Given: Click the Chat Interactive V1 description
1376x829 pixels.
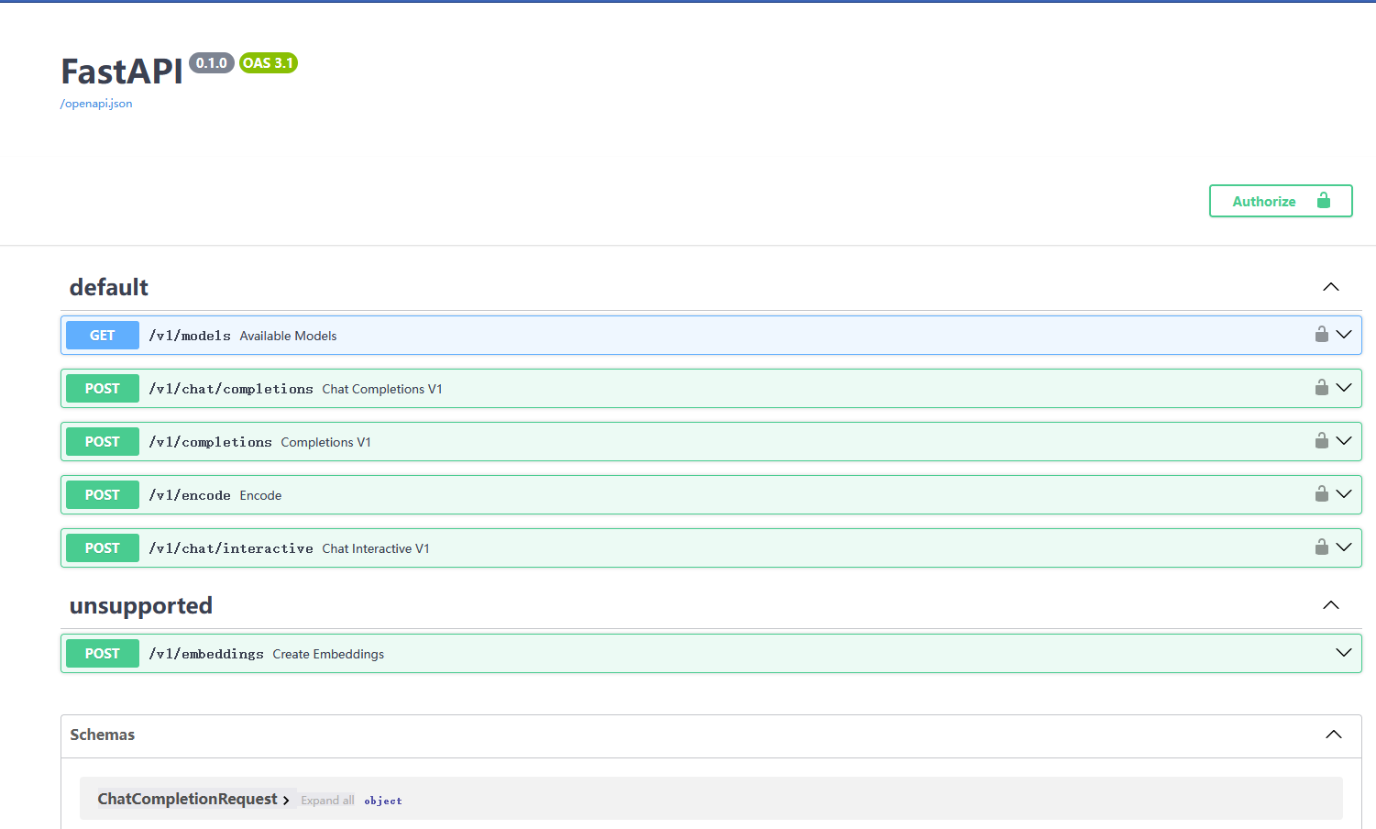Looking at the screenshot, I should pos(376,548).
